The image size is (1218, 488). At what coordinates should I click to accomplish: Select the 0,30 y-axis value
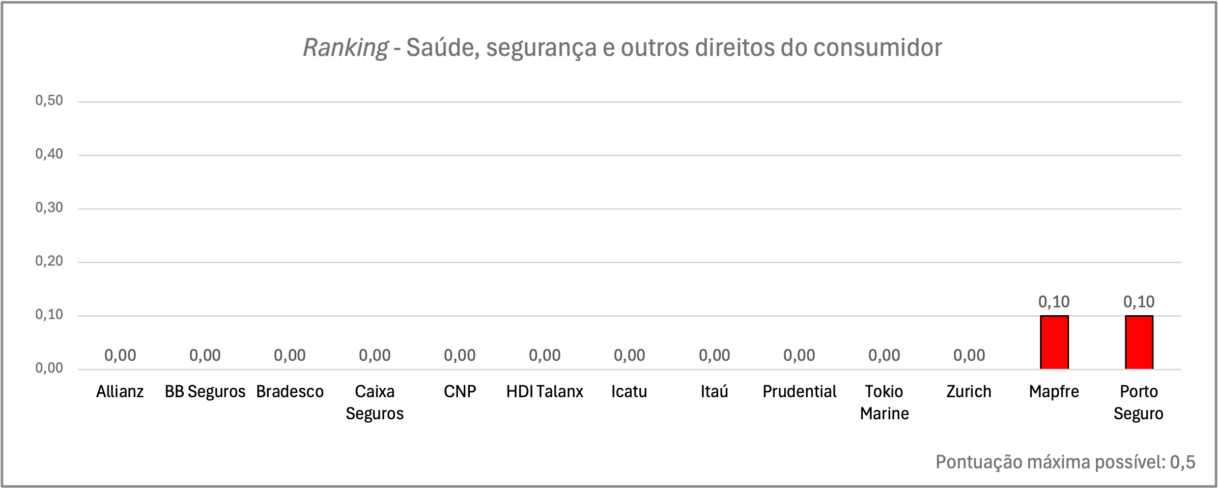tap(49, 208)
